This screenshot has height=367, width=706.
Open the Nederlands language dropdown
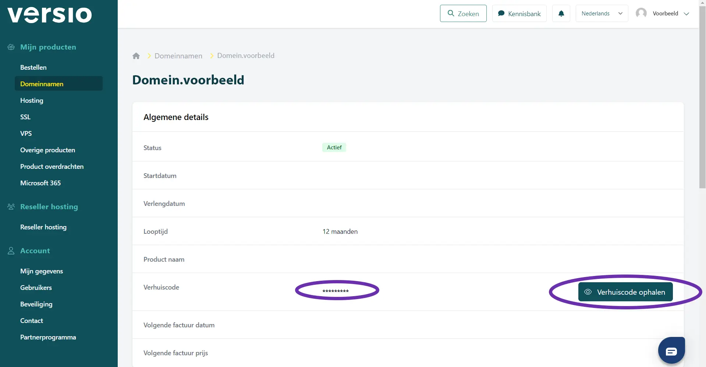click(602, 14)
